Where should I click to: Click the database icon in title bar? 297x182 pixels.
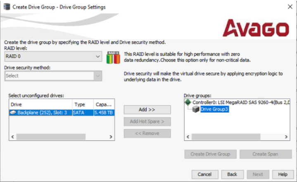7,7
